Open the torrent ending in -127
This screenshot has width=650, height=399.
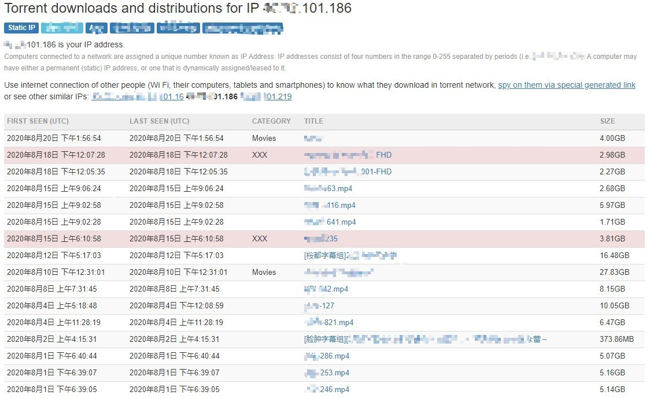[x=320, y=305]
